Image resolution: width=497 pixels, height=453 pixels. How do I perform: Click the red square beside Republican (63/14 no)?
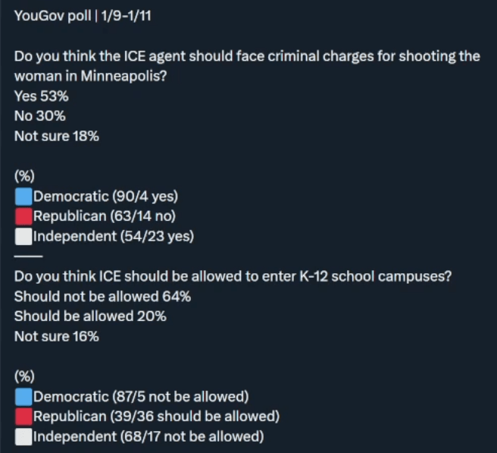point(23,217)
